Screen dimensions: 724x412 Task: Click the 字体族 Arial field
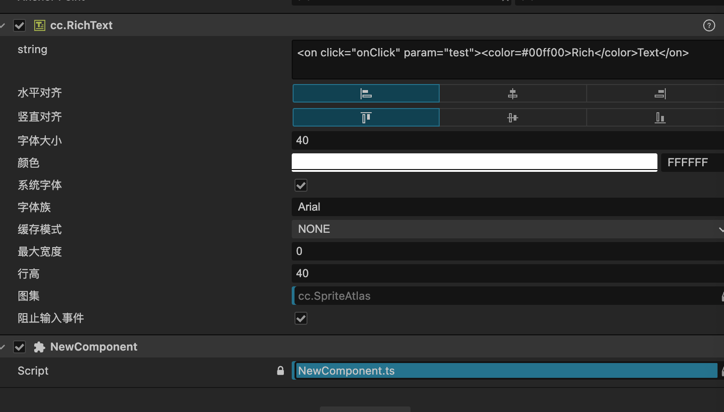508,207
